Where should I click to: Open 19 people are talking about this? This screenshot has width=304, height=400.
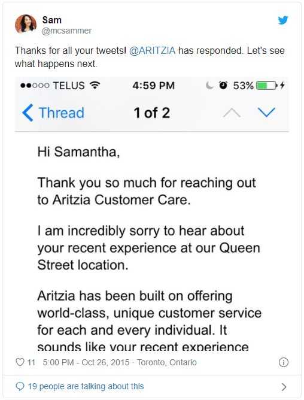coord(86,386)
